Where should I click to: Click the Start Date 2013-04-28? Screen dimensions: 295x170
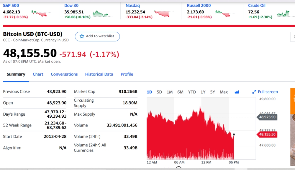coord(55,136)
